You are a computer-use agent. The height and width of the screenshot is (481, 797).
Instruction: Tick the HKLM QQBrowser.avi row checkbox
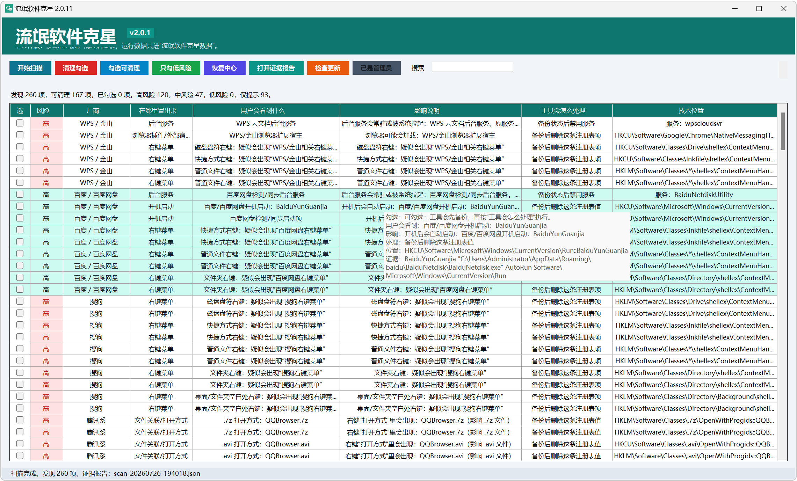[20, 456]
